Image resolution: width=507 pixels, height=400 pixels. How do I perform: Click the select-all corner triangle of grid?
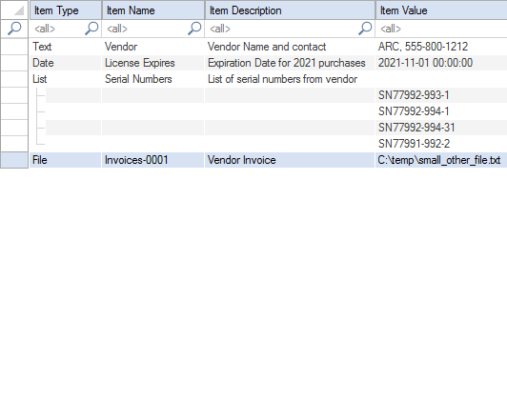(x=19, y=10)
